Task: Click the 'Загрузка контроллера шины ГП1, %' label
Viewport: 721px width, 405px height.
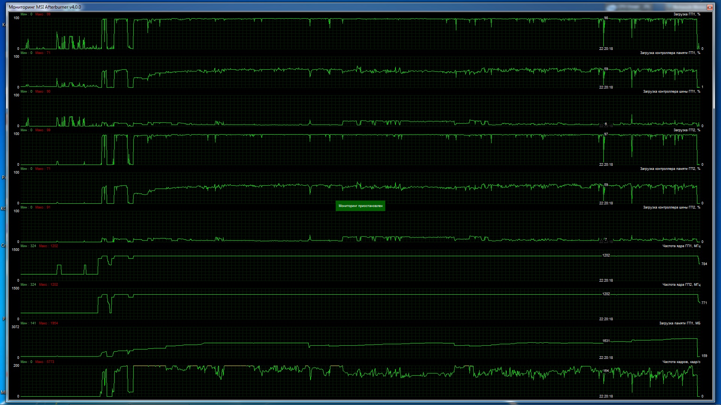Action: 671,91
